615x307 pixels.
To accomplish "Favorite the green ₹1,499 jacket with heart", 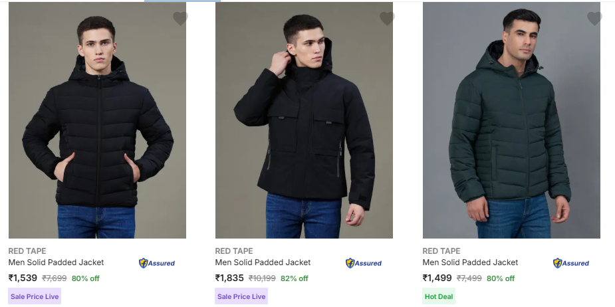I will pos(594,19).
